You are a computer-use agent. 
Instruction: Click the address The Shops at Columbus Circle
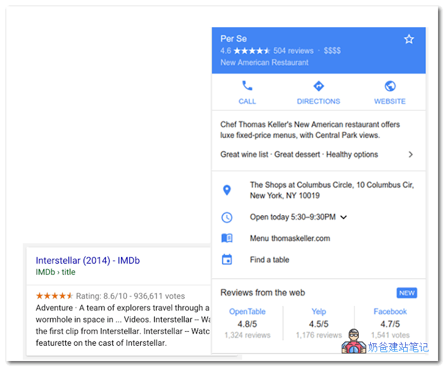point(332,190)
